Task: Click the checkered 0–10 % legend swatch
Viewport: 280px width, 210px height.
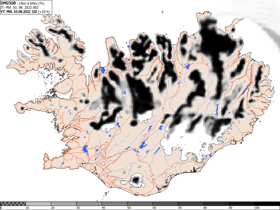Action: click(13, 204)
